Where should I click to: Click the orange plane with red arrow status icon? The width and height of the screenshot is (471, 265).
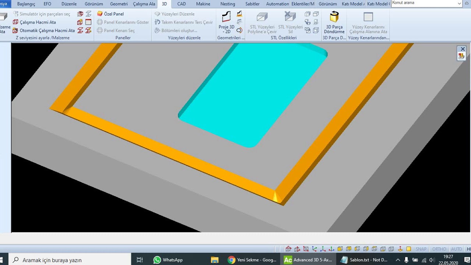400,249
